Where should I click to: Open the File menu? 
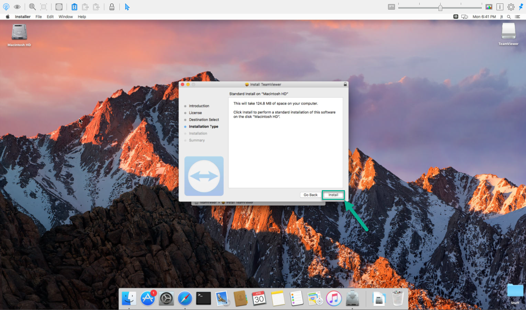click(39, 16)
